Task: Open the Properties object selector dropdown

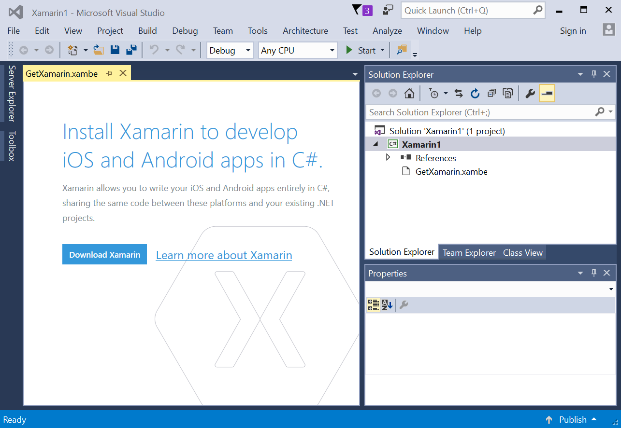Action: pos(611,289)
